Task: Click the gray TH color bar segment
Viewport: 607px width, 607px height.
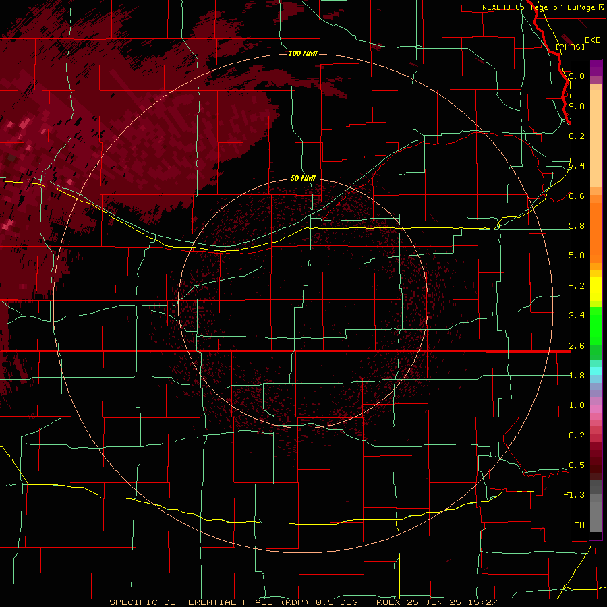Action: point(596,517)
